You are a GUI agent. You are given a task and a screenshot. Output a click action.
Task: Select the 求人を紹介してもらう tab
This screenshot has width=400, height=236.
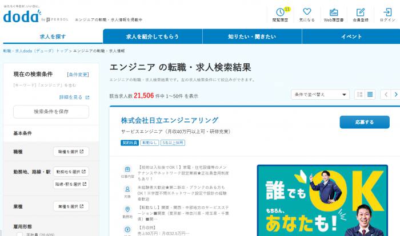point(153,36)
